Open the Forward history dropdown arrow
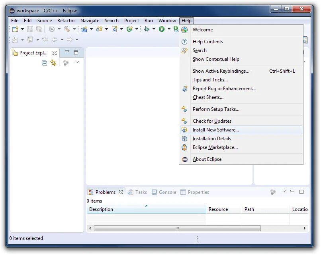Image resolution: width=321 pixels, height=255 pixels. [x=77, y=40]
